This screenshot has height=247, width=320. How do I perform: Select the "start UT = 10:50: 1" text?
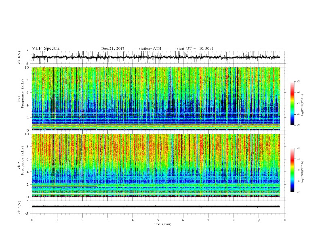click(195, 48)
